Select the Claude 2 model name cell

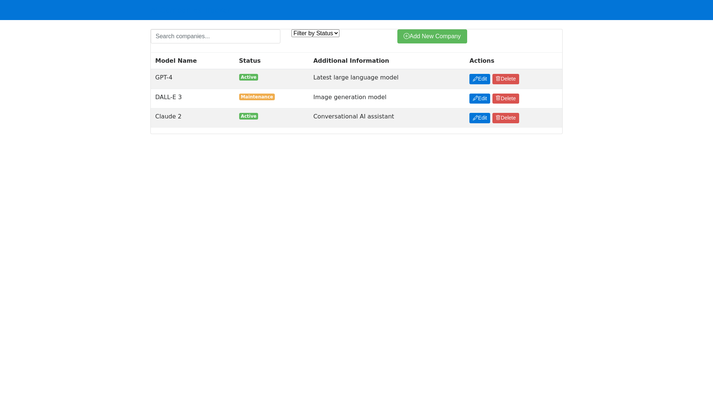pos(192,118)
